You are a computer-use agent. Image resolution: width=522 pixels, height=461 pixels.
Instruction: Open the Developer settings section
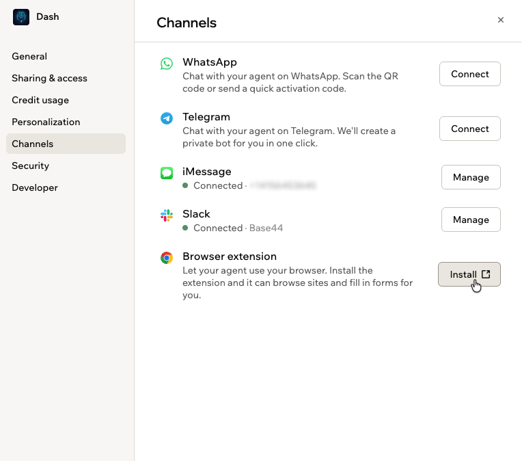pos(66,187)
